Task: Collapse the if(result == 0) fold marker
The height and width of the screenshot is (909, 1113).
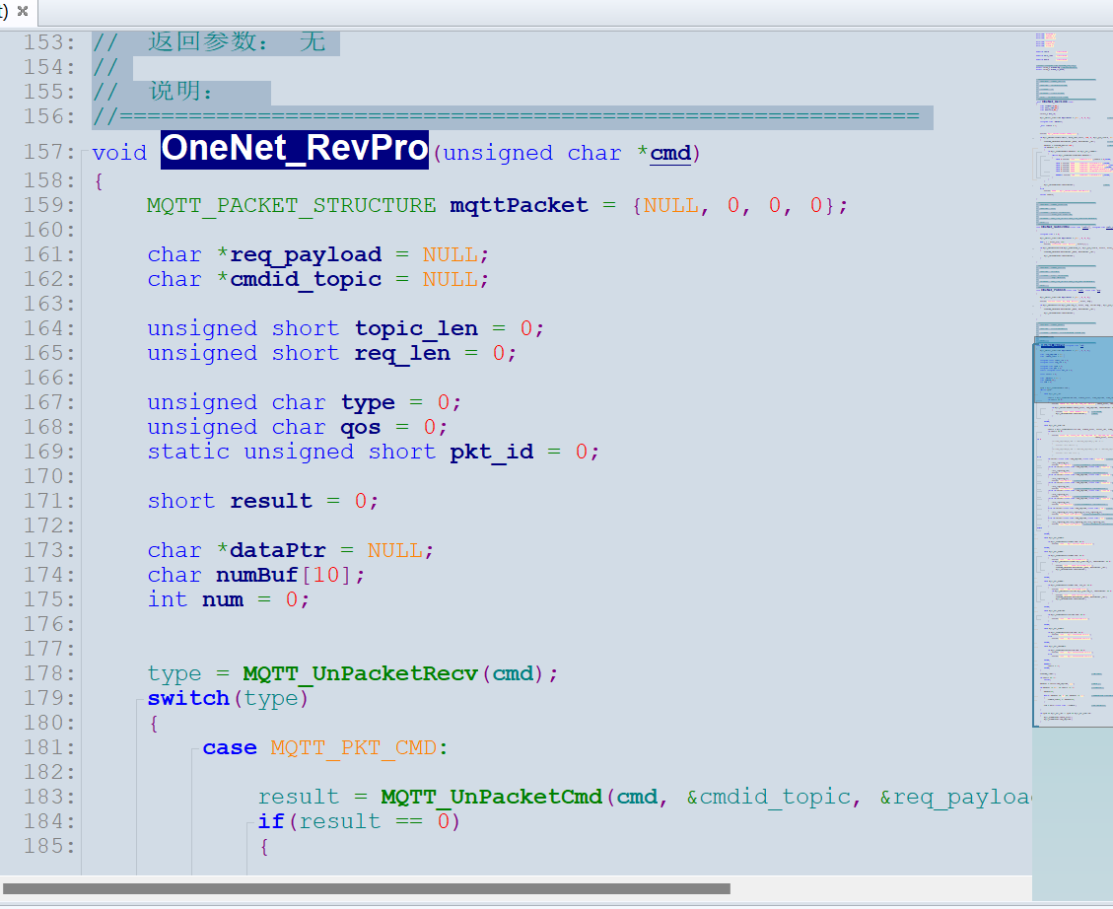Action: click(x=249, y=821)
